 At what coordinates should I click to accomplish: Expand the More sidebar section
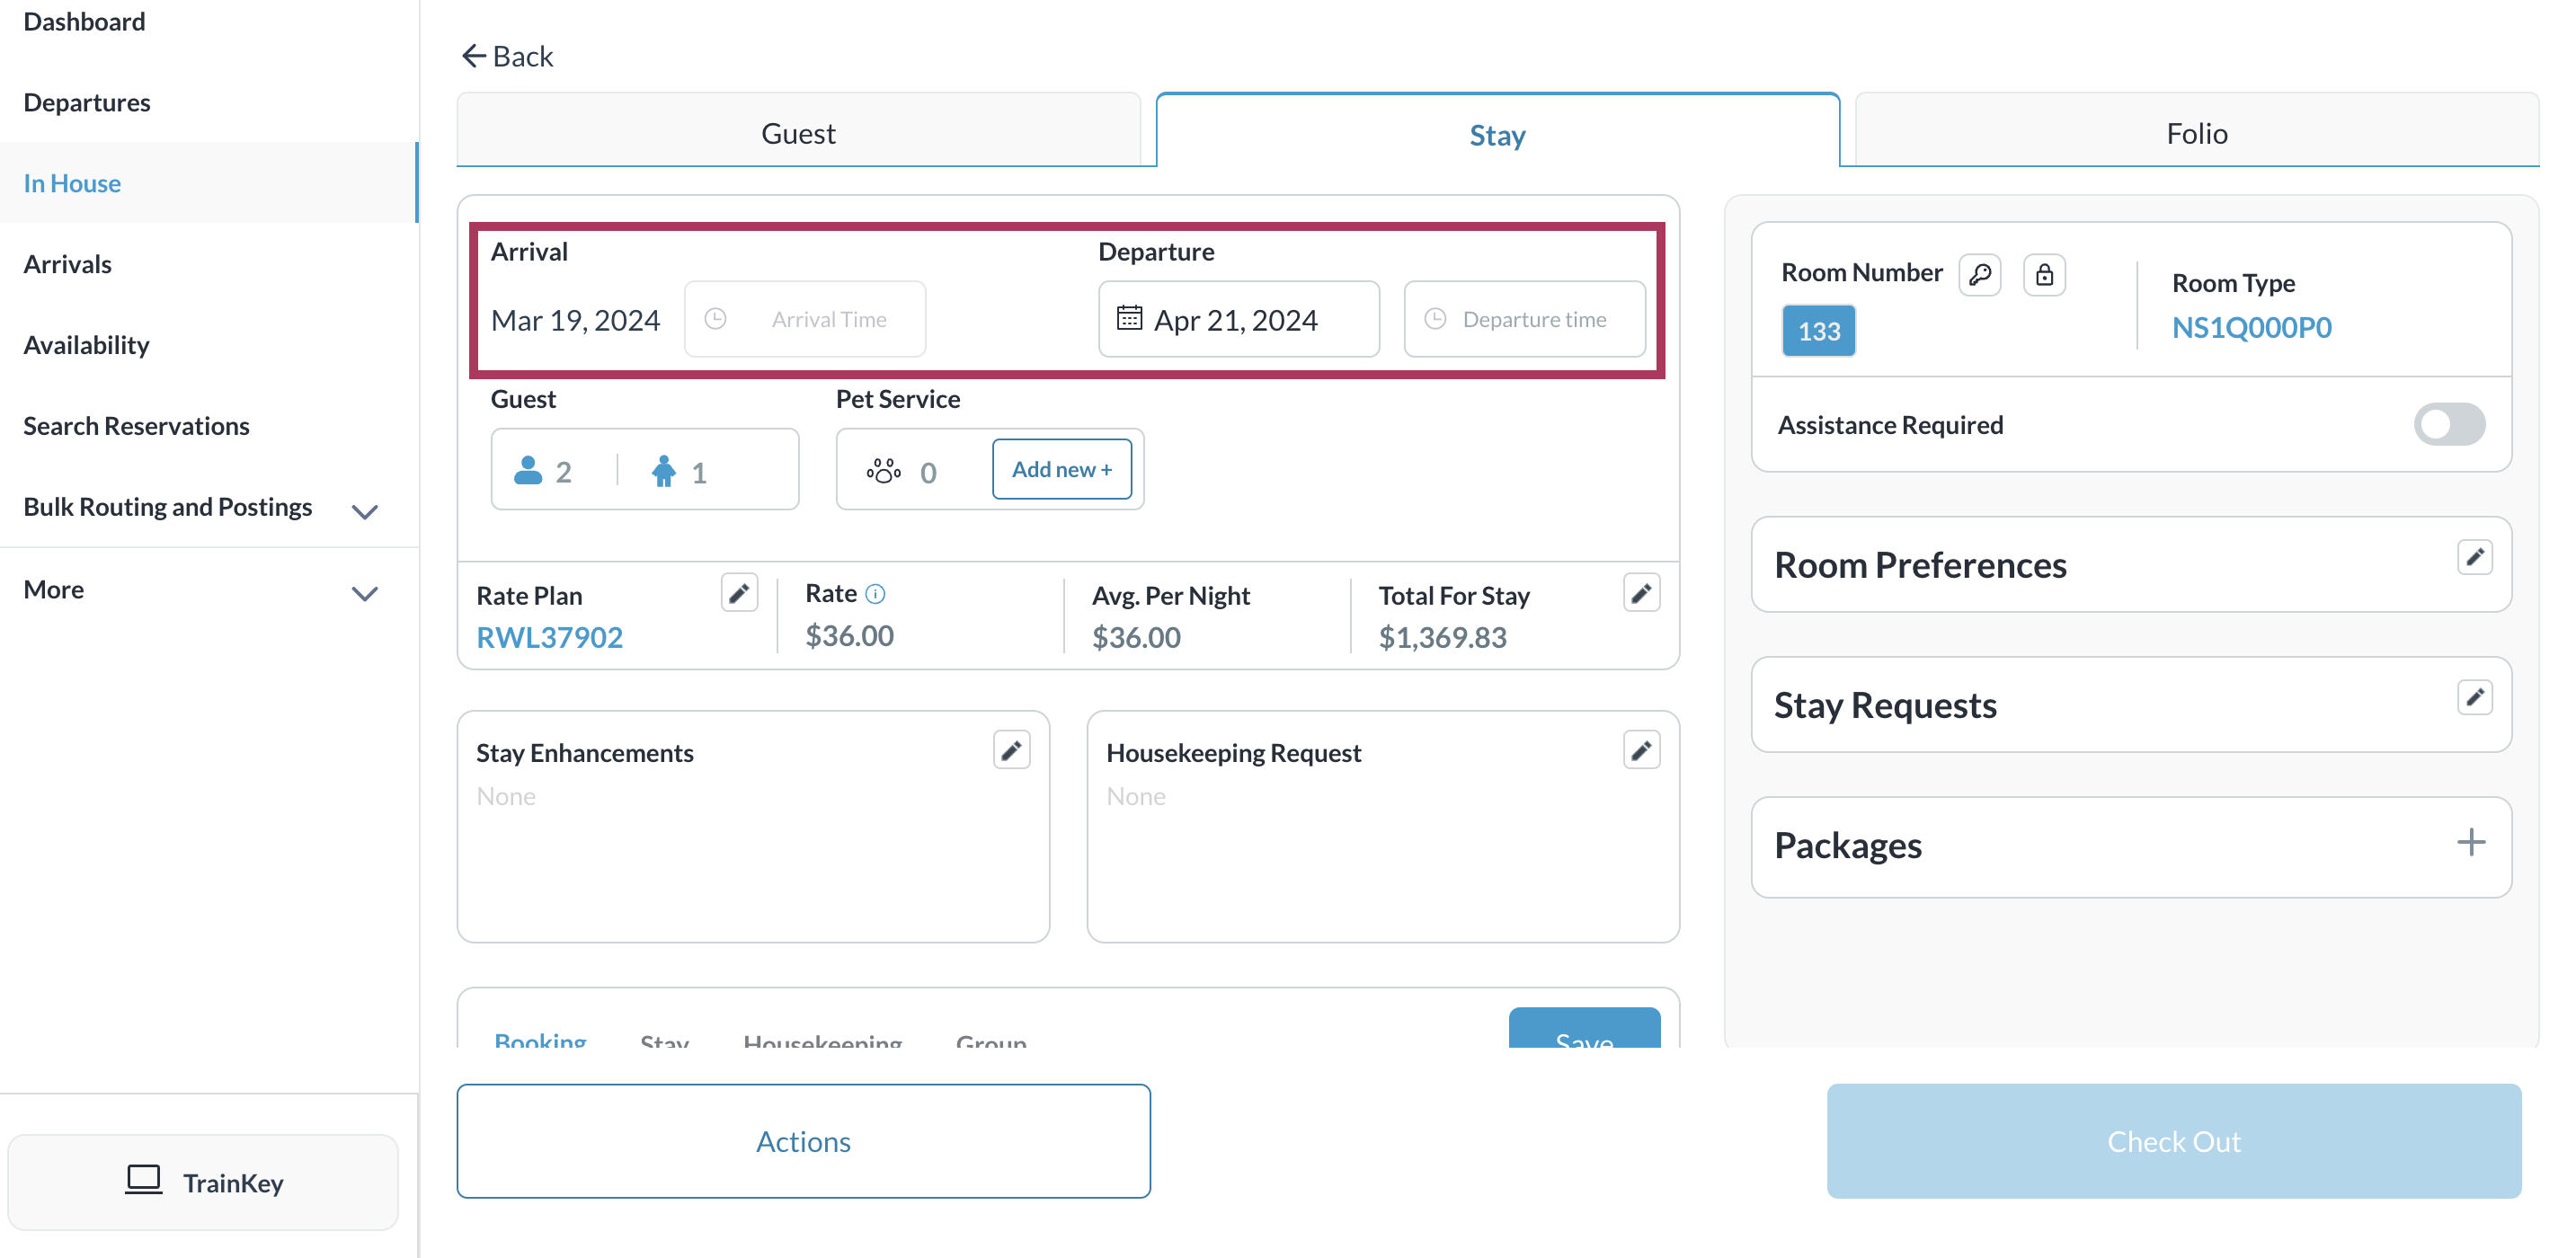pyautogui.click(x=365, y=593)
